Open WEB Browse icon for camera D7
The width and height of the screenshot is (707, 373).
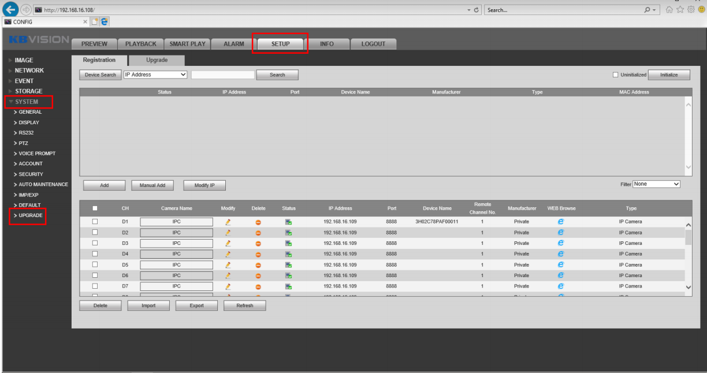(560, 286)
